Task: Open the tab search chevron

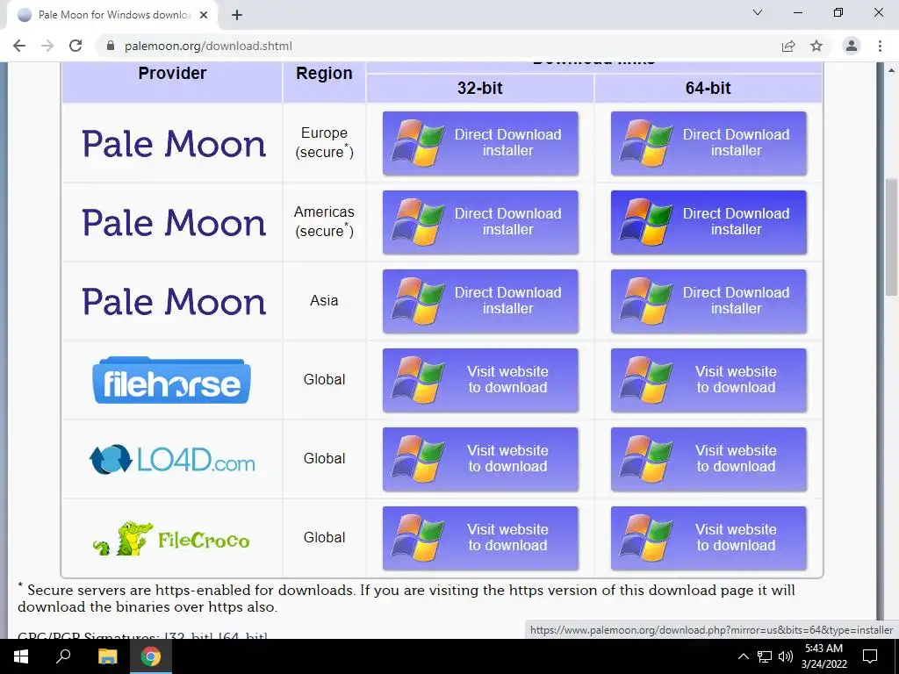Action: coord(758,12)
